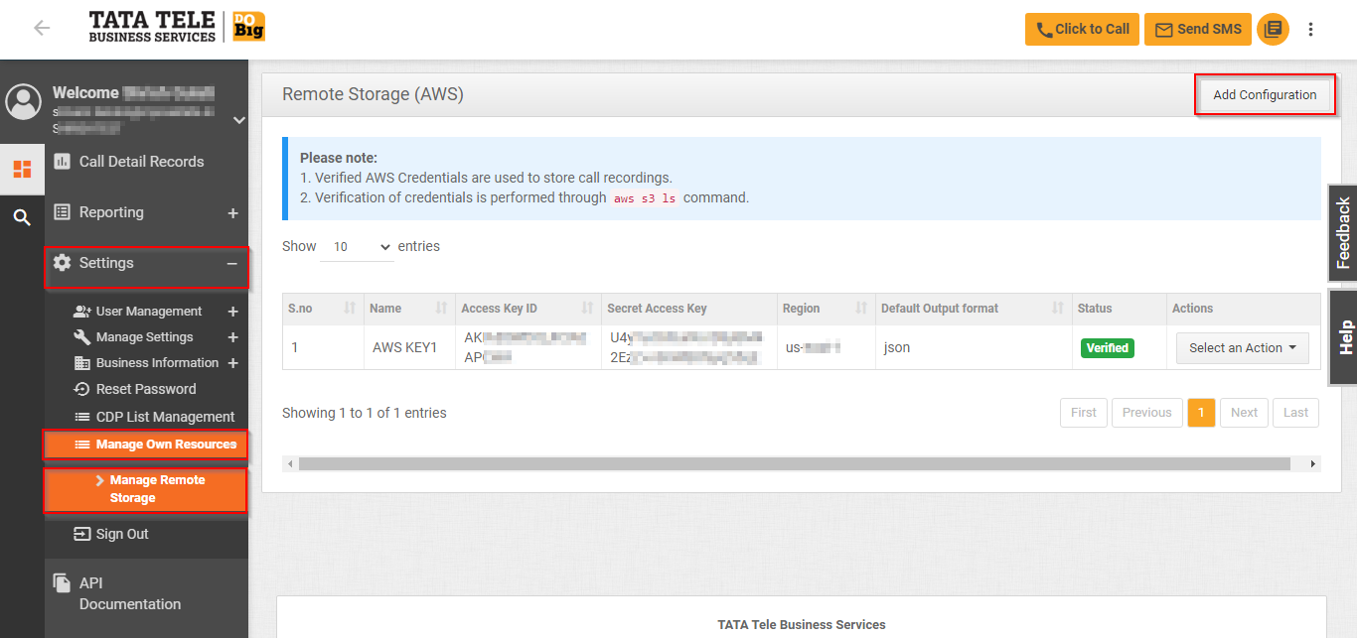This screenshot has height=638, width=1357.
Task: Collapse Settings with minus icon
Action: (x=232, y=264)
